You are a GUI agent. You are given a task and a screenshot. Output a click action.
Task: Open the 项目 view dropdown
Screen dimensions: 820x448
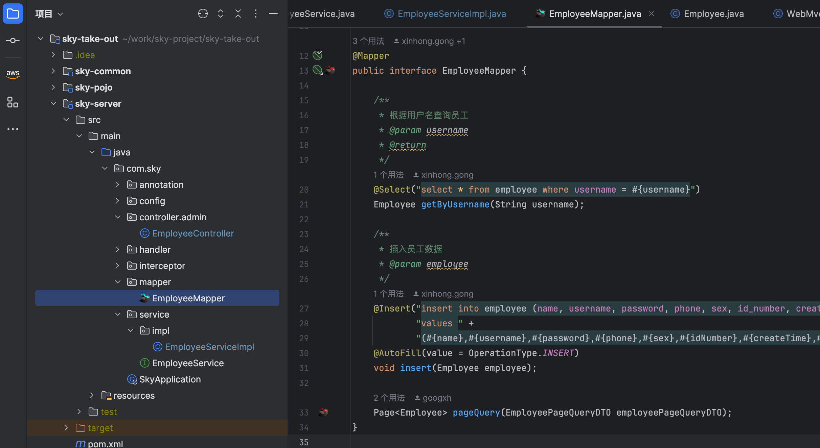(49, 14)
